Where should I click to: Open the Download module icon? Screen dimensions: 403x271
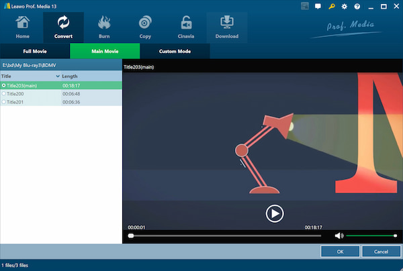[227, 22]
